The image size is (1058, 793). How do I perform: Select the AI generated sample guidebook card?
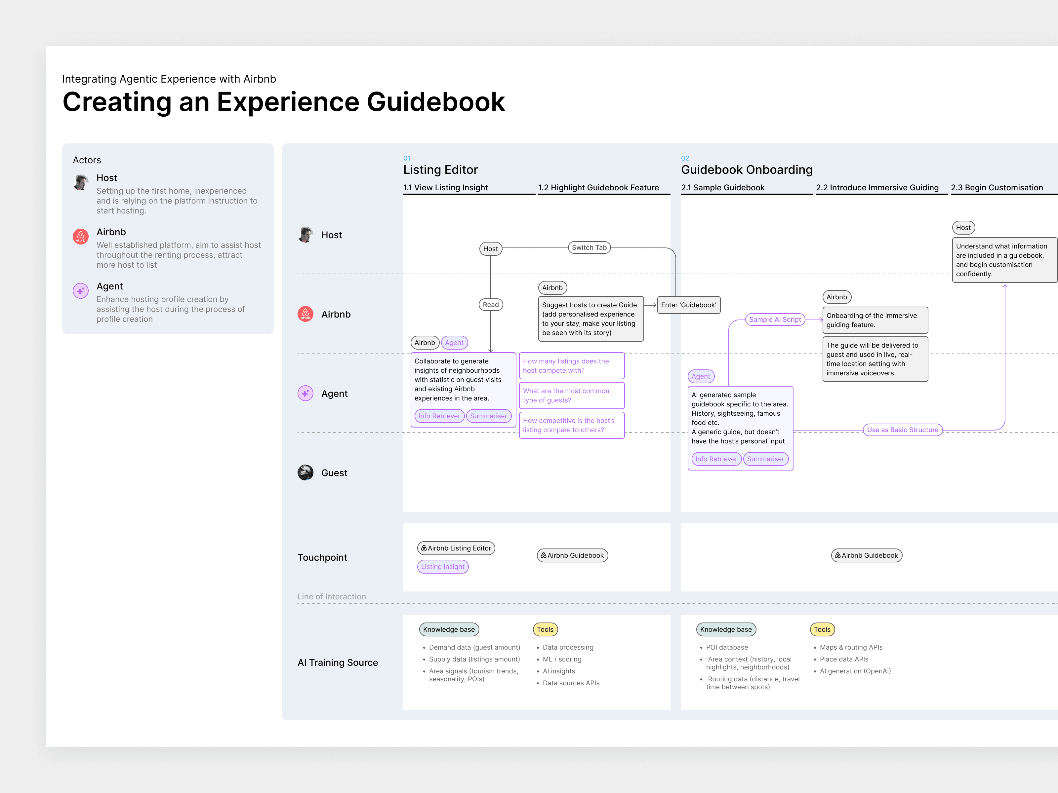click(x=740, y=428)
